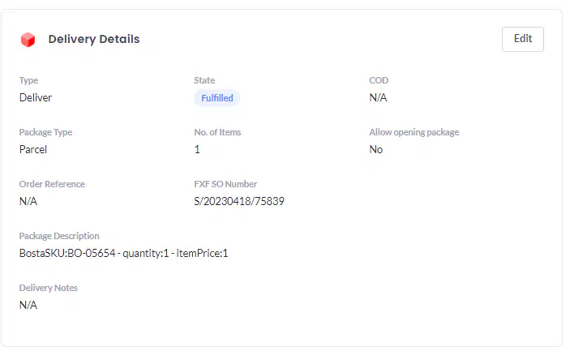Click the Delivery Notes label
The image size is (570, 351).
[49, 288]
